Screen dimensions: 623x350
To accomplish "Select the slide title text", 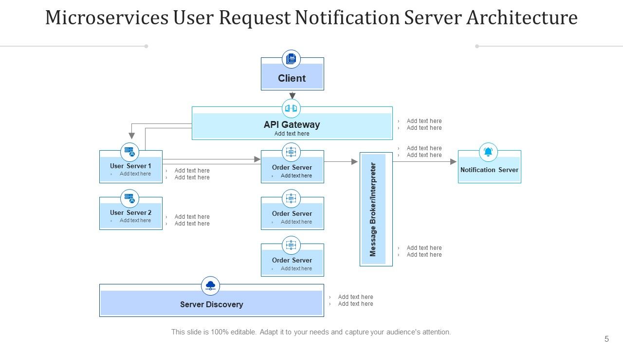I will 311,17.
